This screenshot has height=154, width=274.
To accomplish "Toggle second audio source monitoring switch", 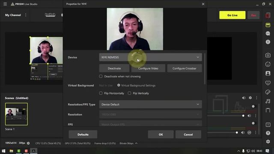I will [253, 123].
